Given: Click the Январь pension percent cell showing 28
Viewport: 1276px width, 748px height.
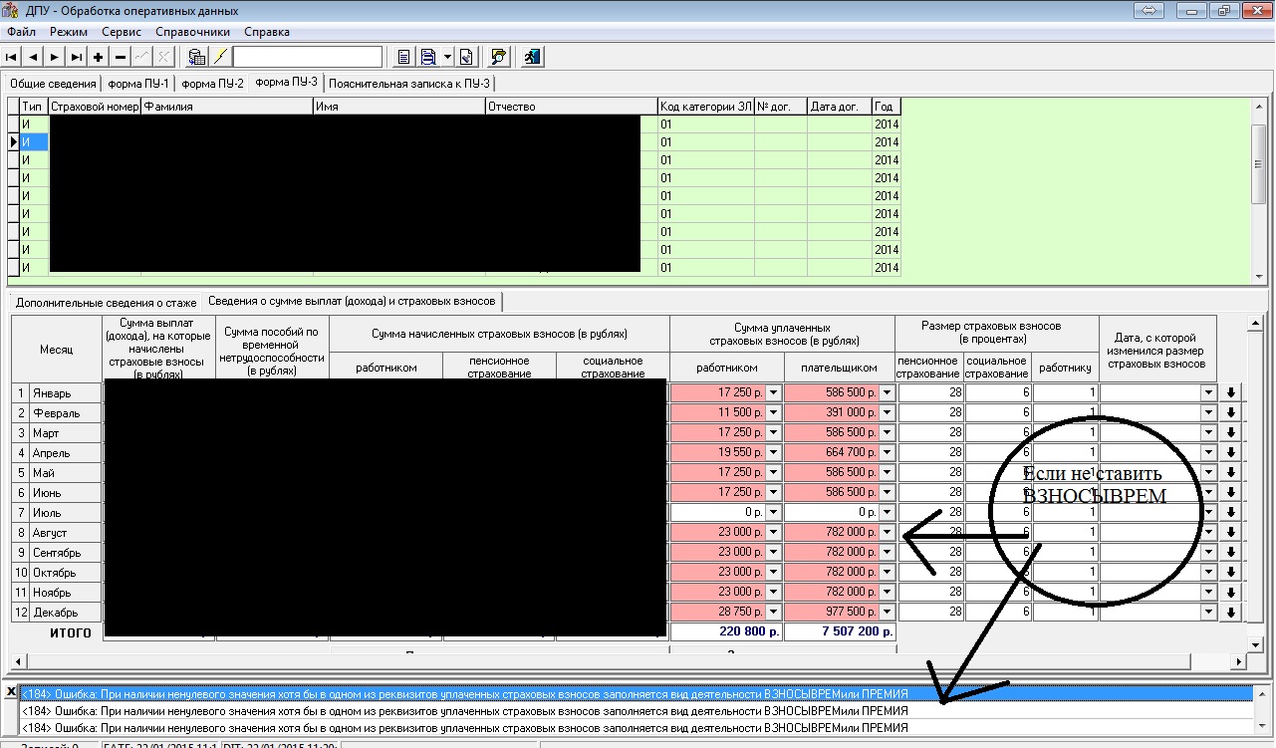Looking at the screenshot, I should (x=930, y=392).
